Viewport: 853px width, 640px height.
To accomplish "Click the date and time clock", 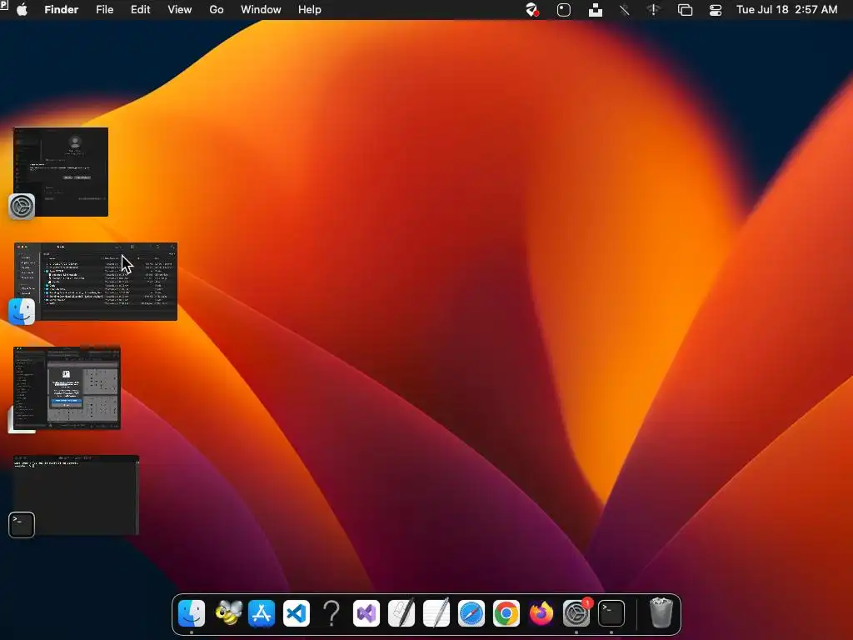I will point(786,10).
